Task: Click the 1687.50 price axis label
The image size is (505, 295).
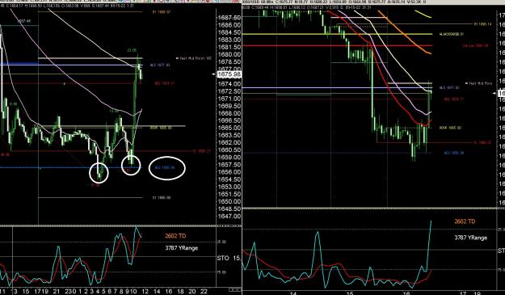Action: tap(229, 18)
